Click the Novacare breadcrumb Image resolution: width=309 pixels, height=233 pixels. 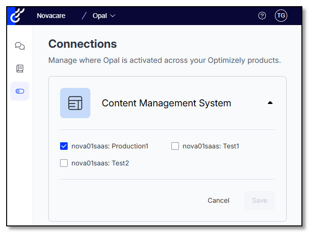51,16
